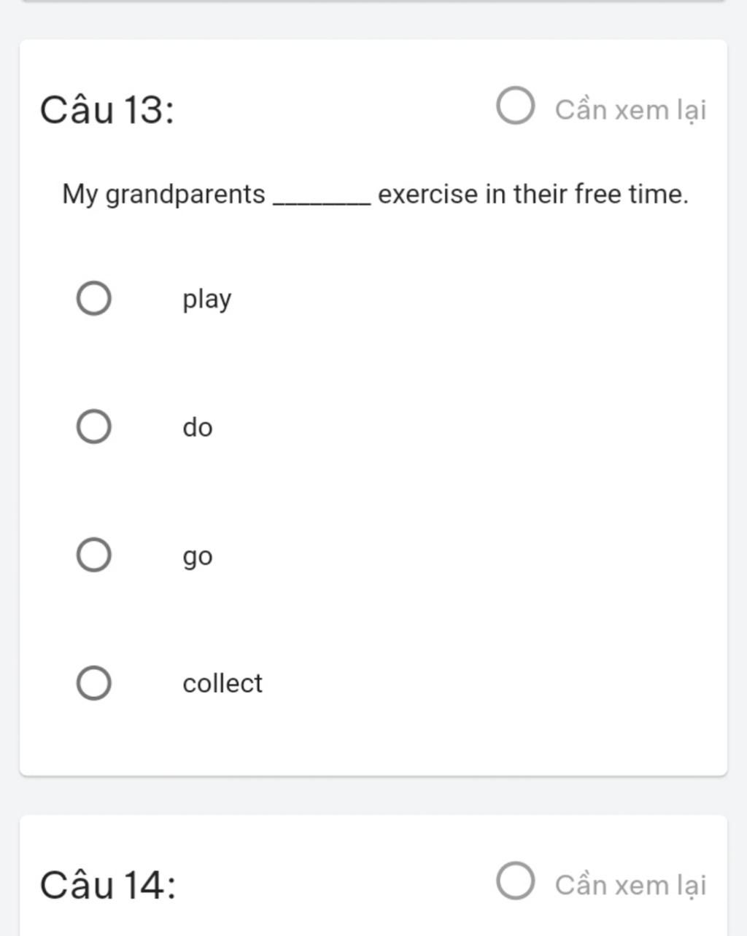
Task: Click the "play" answer label
Action: [x=207, y=300]
